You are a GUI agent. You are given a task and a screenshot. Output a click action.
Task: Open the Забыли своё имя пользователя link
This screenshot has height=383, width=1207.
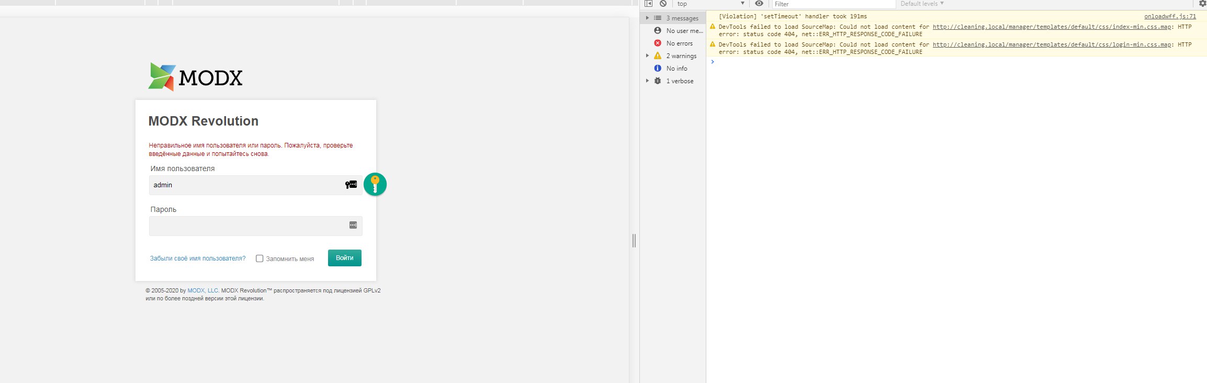(198, 258)
